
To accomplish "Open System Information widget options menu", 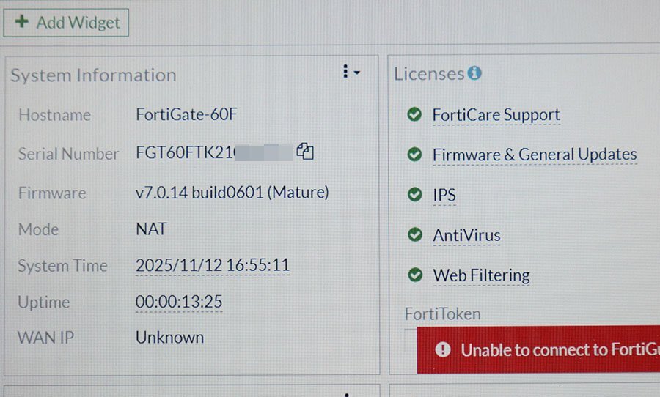I will [x=351, y=72].
